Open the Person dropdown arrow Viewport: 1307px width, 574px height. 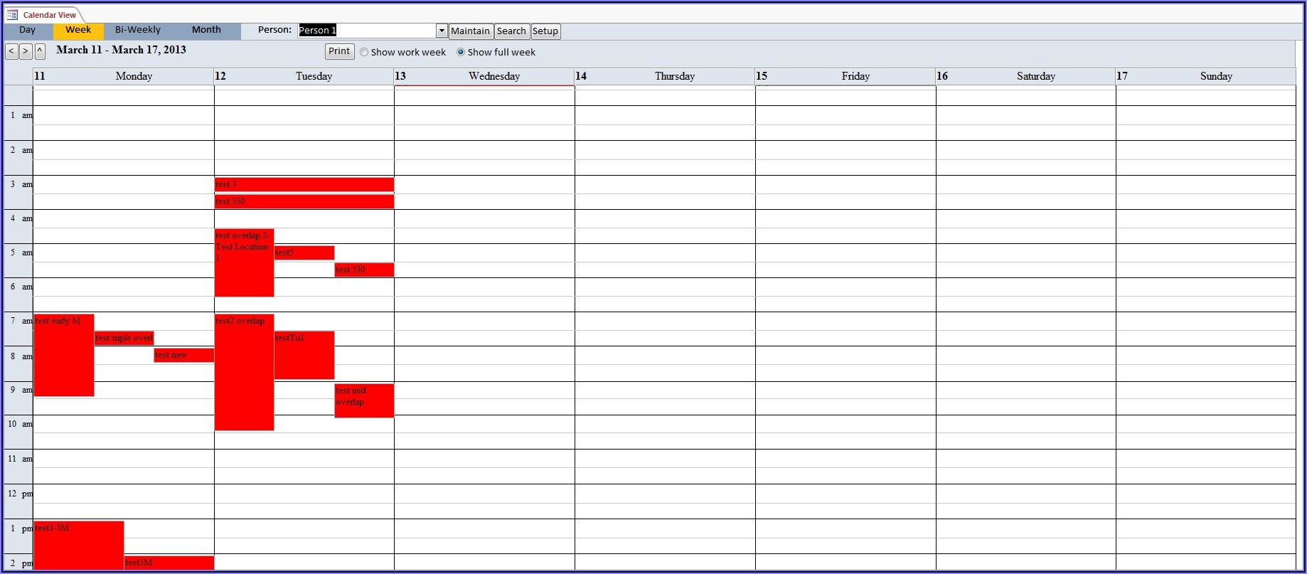(442, 31)
